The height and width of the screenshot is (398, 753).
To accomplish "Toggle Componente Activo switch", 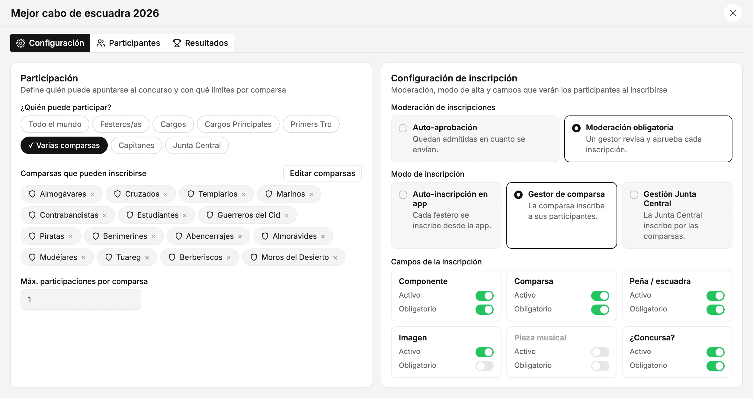I will 485,295.
